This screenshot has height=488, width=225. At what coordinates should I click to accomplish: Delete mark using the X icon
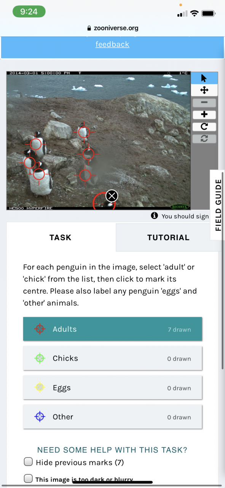pyautogui.click(x=112, y=196)
